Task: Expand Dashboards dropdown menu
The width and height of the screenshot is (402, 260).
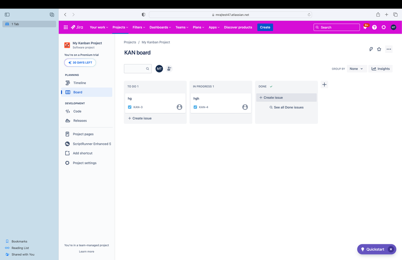Action: coord(160,27)
